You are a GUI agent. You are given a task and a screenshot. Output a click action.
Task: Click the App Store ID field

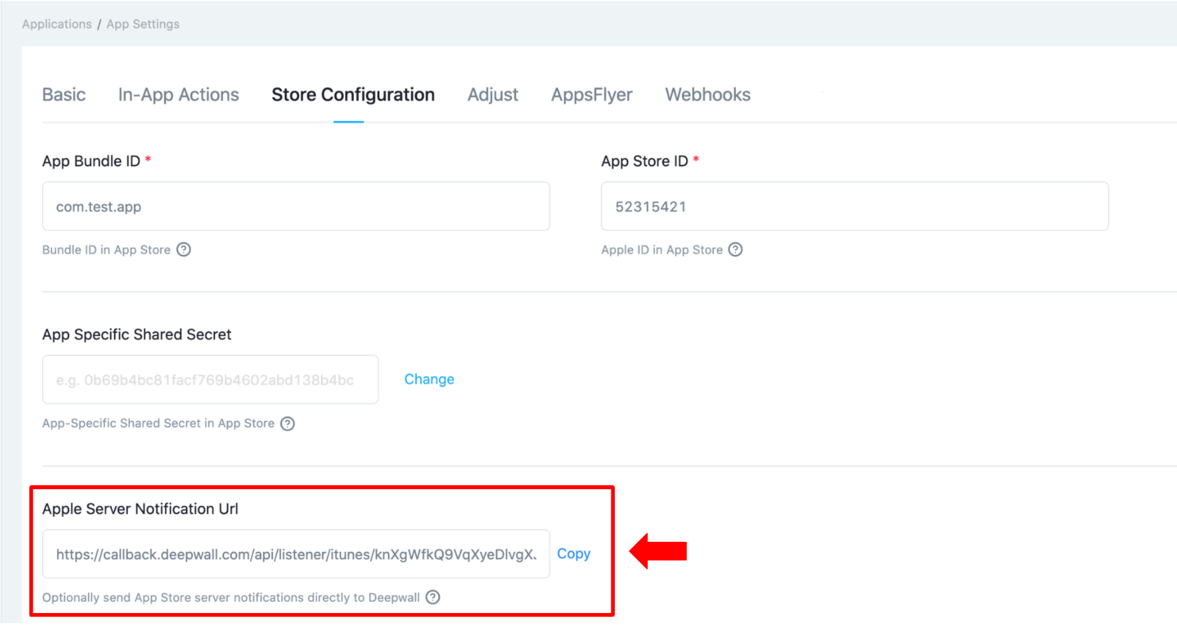(855, 206)
